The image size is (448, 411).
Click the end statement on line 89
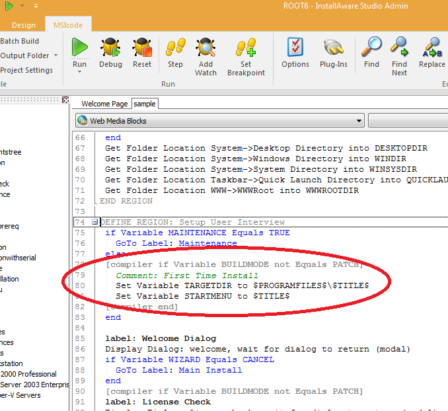click(x=113, y=381)
